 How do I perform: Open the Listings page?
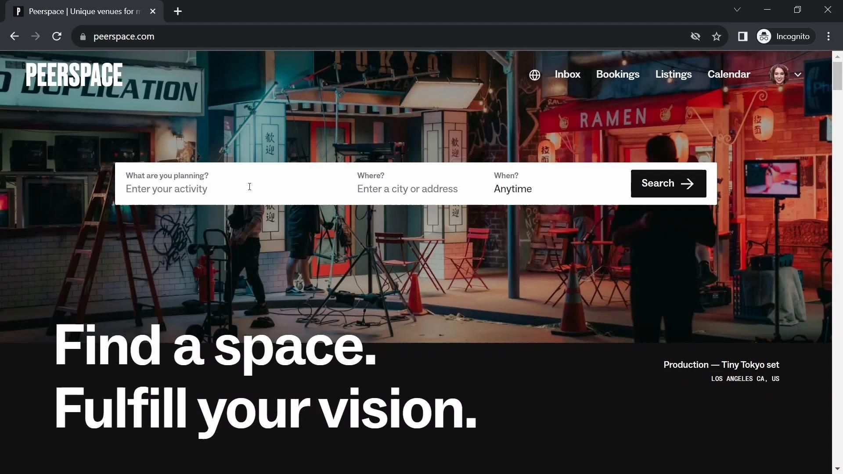[673, 74]
